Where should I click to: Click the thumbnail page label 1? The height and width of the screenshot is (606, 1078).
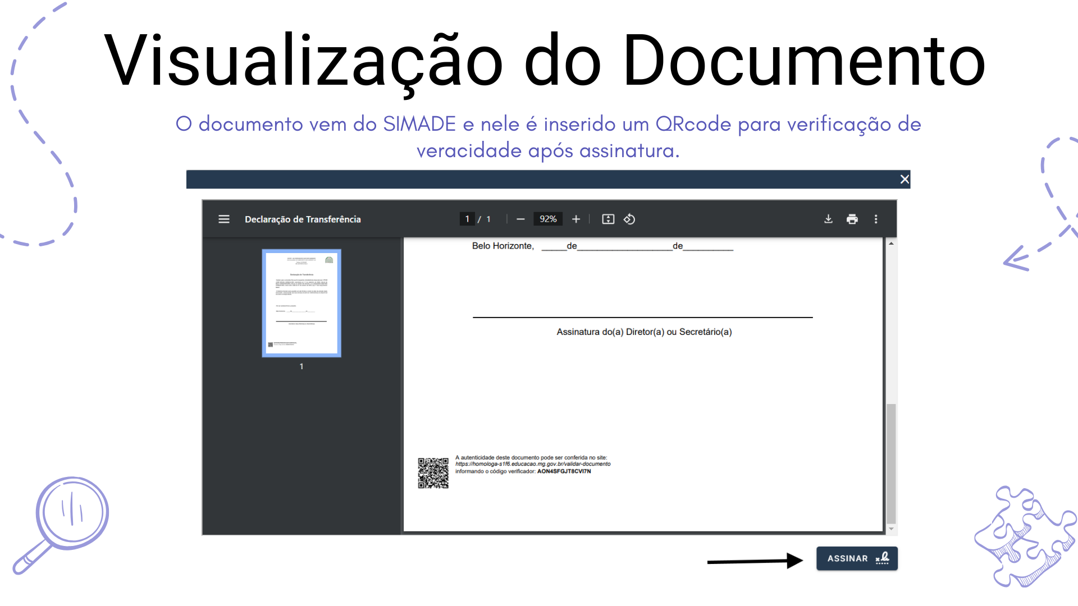[x=302, y=366]
